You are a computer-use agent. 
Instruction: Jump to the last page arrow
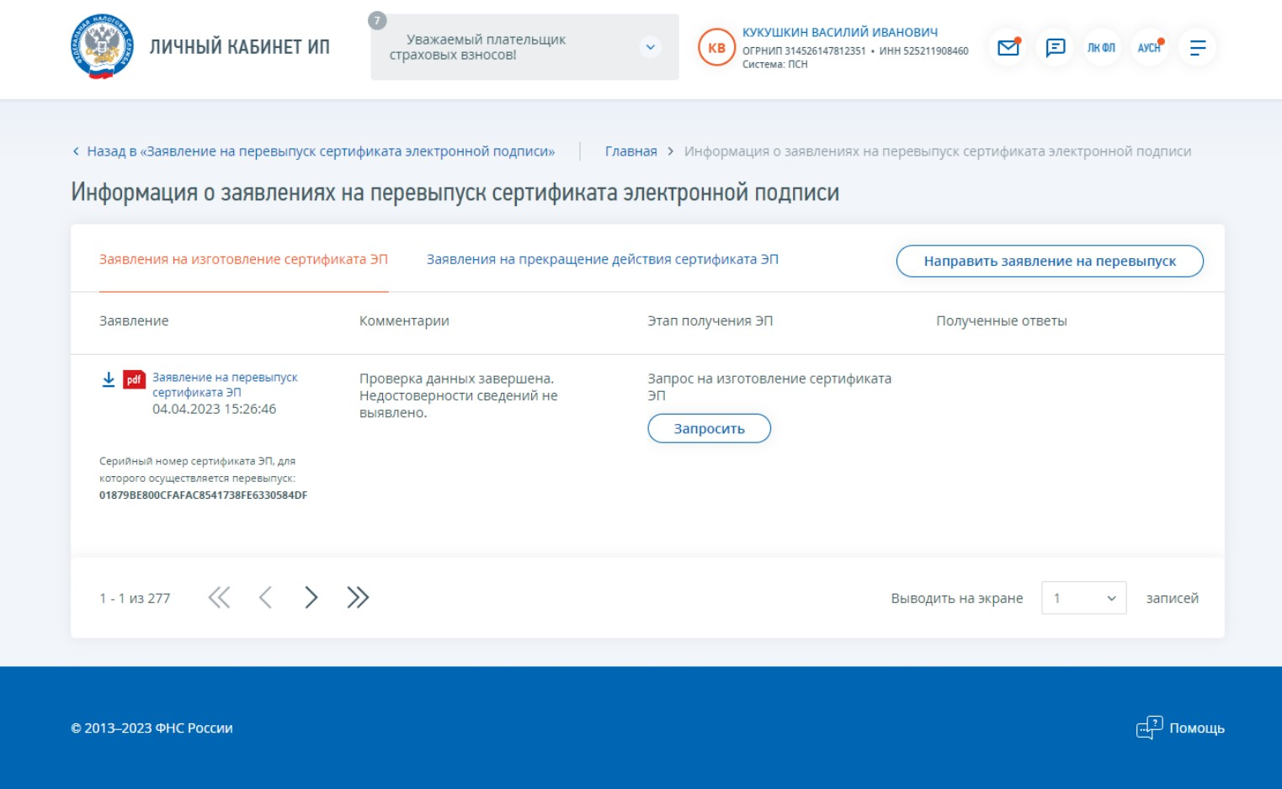[x=358, y=598]
